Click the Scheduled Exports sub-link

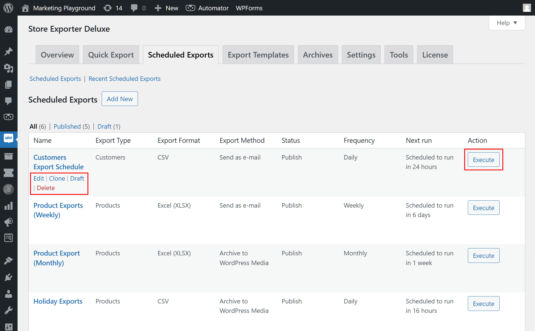pos(55,79)
